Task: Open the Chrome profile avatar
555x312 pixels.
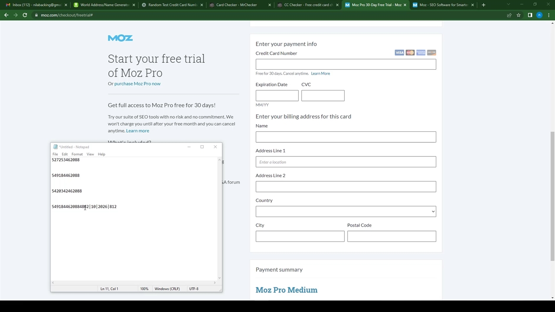Action: [x=539, y=15]
